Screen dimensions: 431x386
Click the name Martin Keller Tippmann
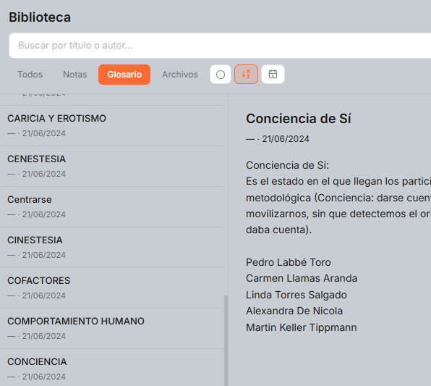click(x=302, y=327)
